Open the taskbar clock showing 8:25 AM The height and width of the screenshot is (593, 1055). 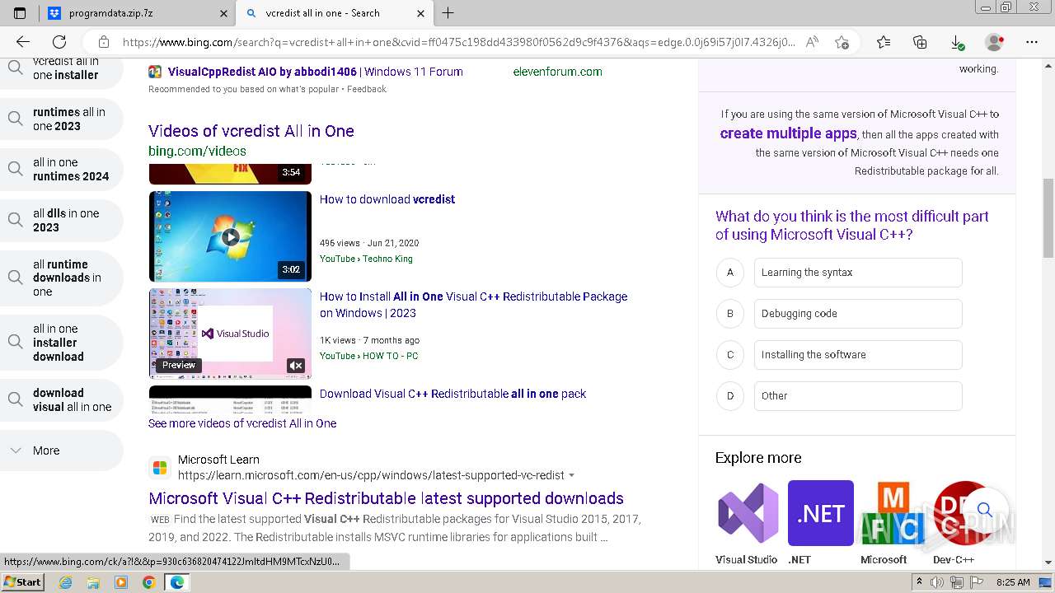coord(1013,582)
